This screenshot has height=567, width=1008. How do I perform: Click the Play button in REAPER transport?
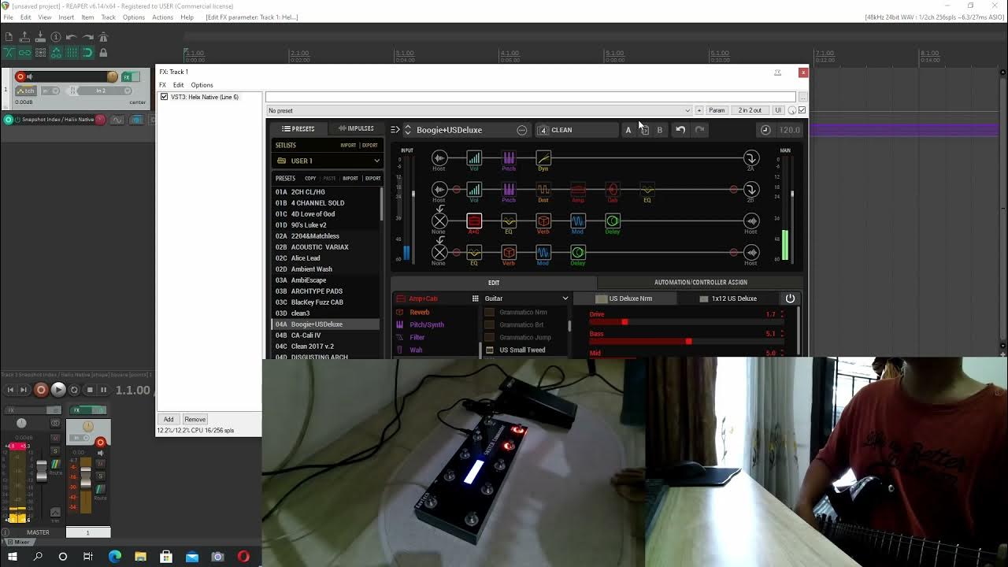tap(58, 390)
